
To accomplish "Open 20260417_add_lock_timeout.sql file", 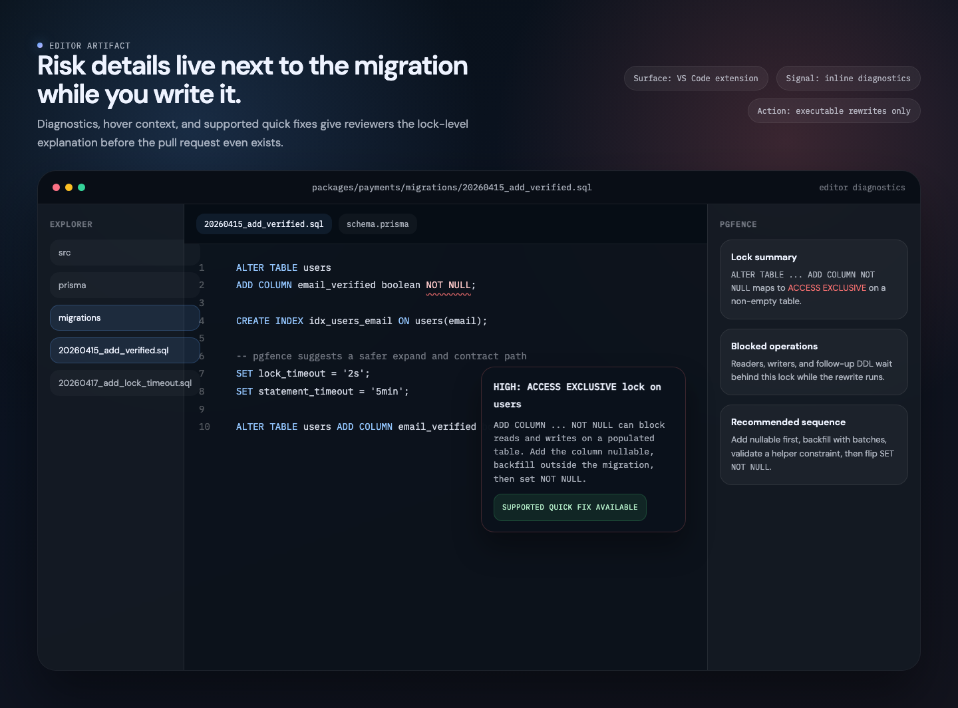I will coord(124,383).
